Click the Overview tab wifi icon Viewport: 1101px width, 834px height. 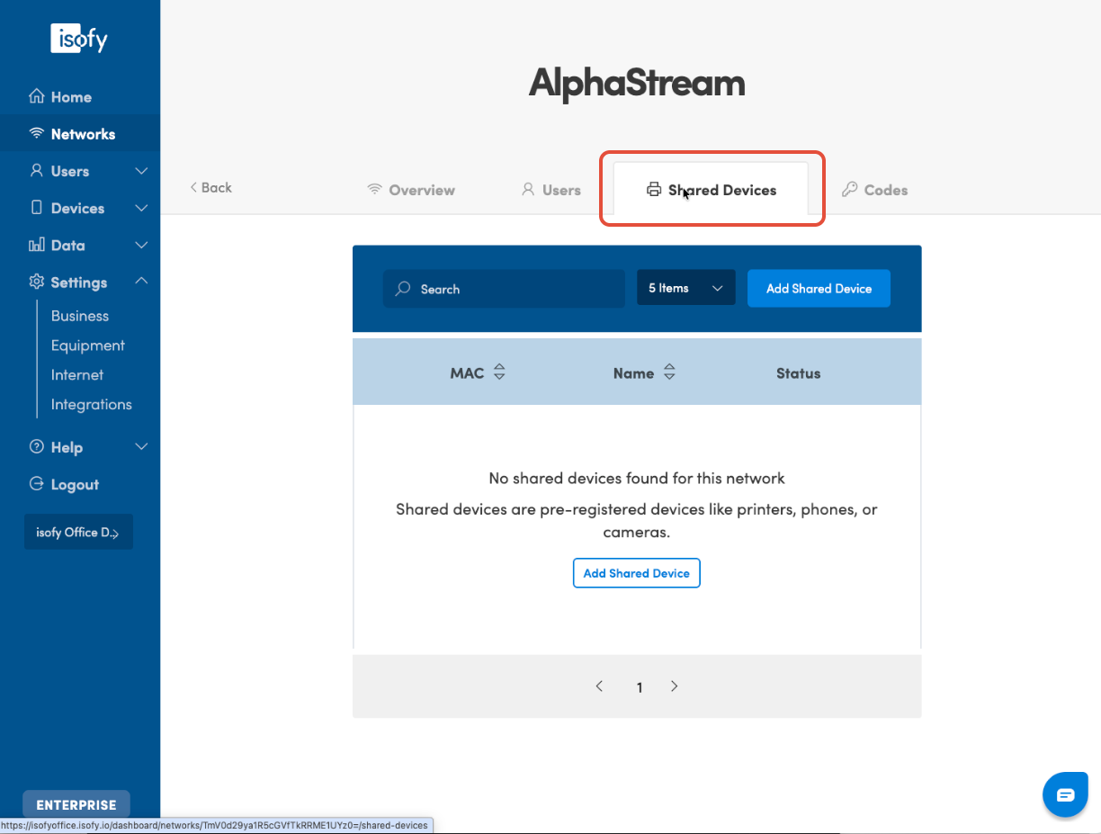pos(375,189)
